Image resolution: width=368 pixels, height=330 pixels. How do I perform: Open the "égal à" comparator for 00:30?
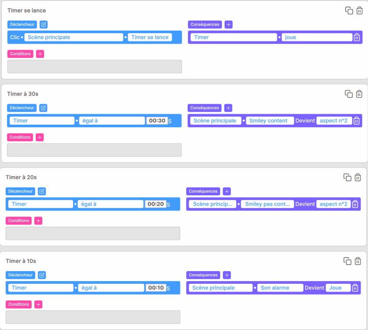(x=112, y=121)
